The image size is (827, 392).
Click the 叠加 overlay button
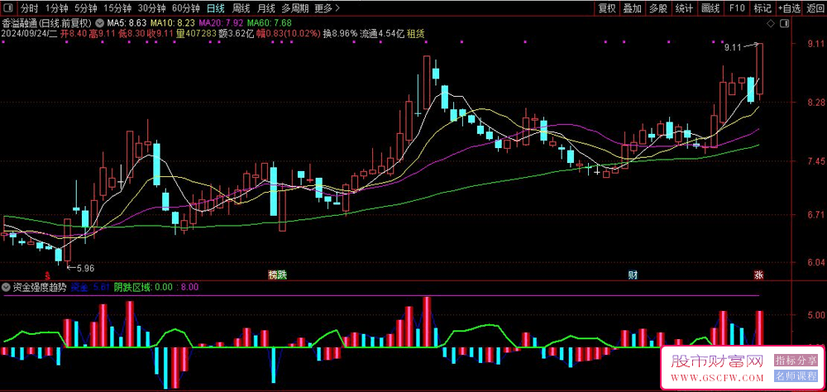click(x=633, y=8)
